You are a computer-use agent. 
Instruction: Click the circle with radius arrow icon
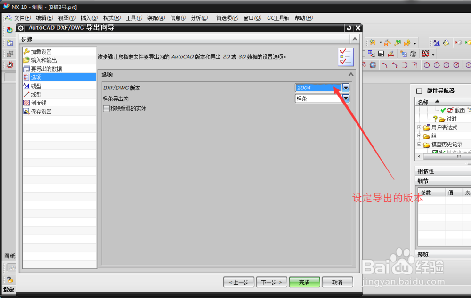coord(456,65)
